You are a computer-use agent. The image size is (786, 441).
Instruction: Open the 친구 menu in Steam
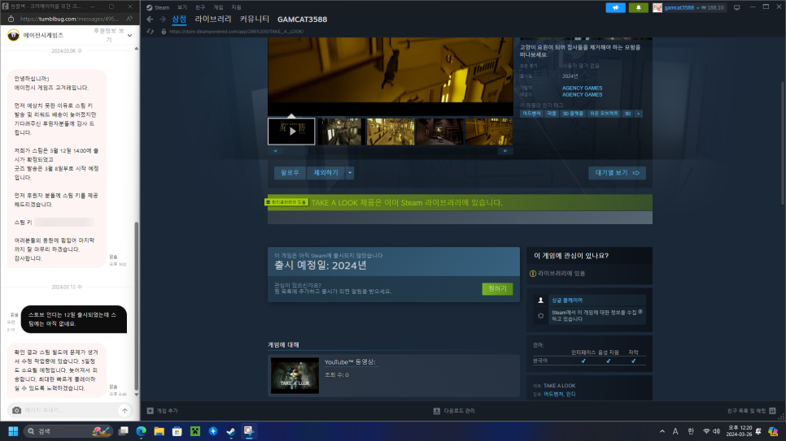pyautogui.click(x=200, y=7)
